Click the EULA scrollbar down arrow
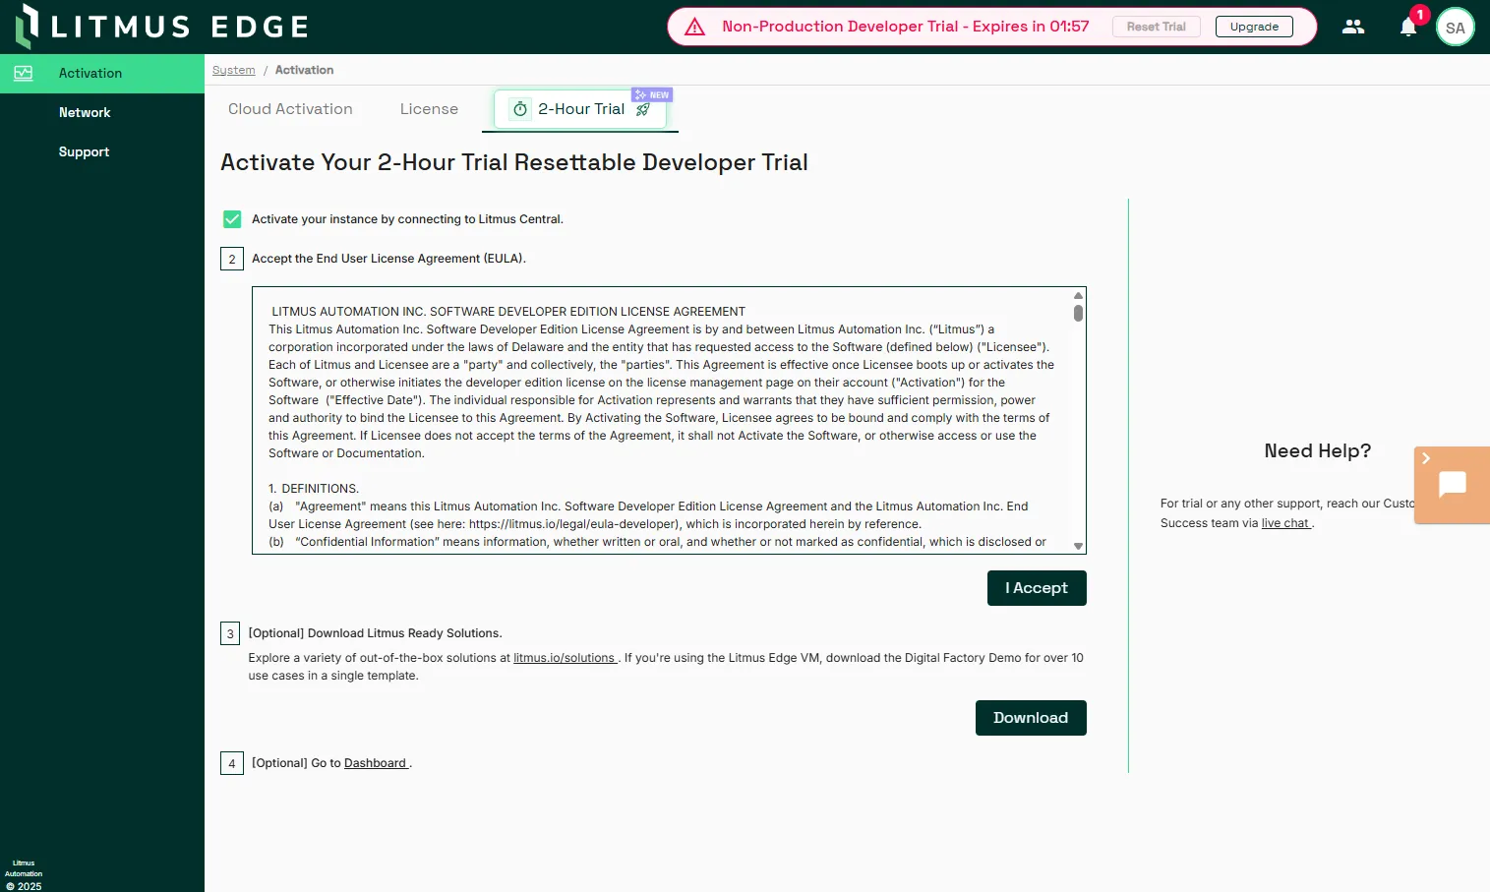 (x=1078, y=546)
